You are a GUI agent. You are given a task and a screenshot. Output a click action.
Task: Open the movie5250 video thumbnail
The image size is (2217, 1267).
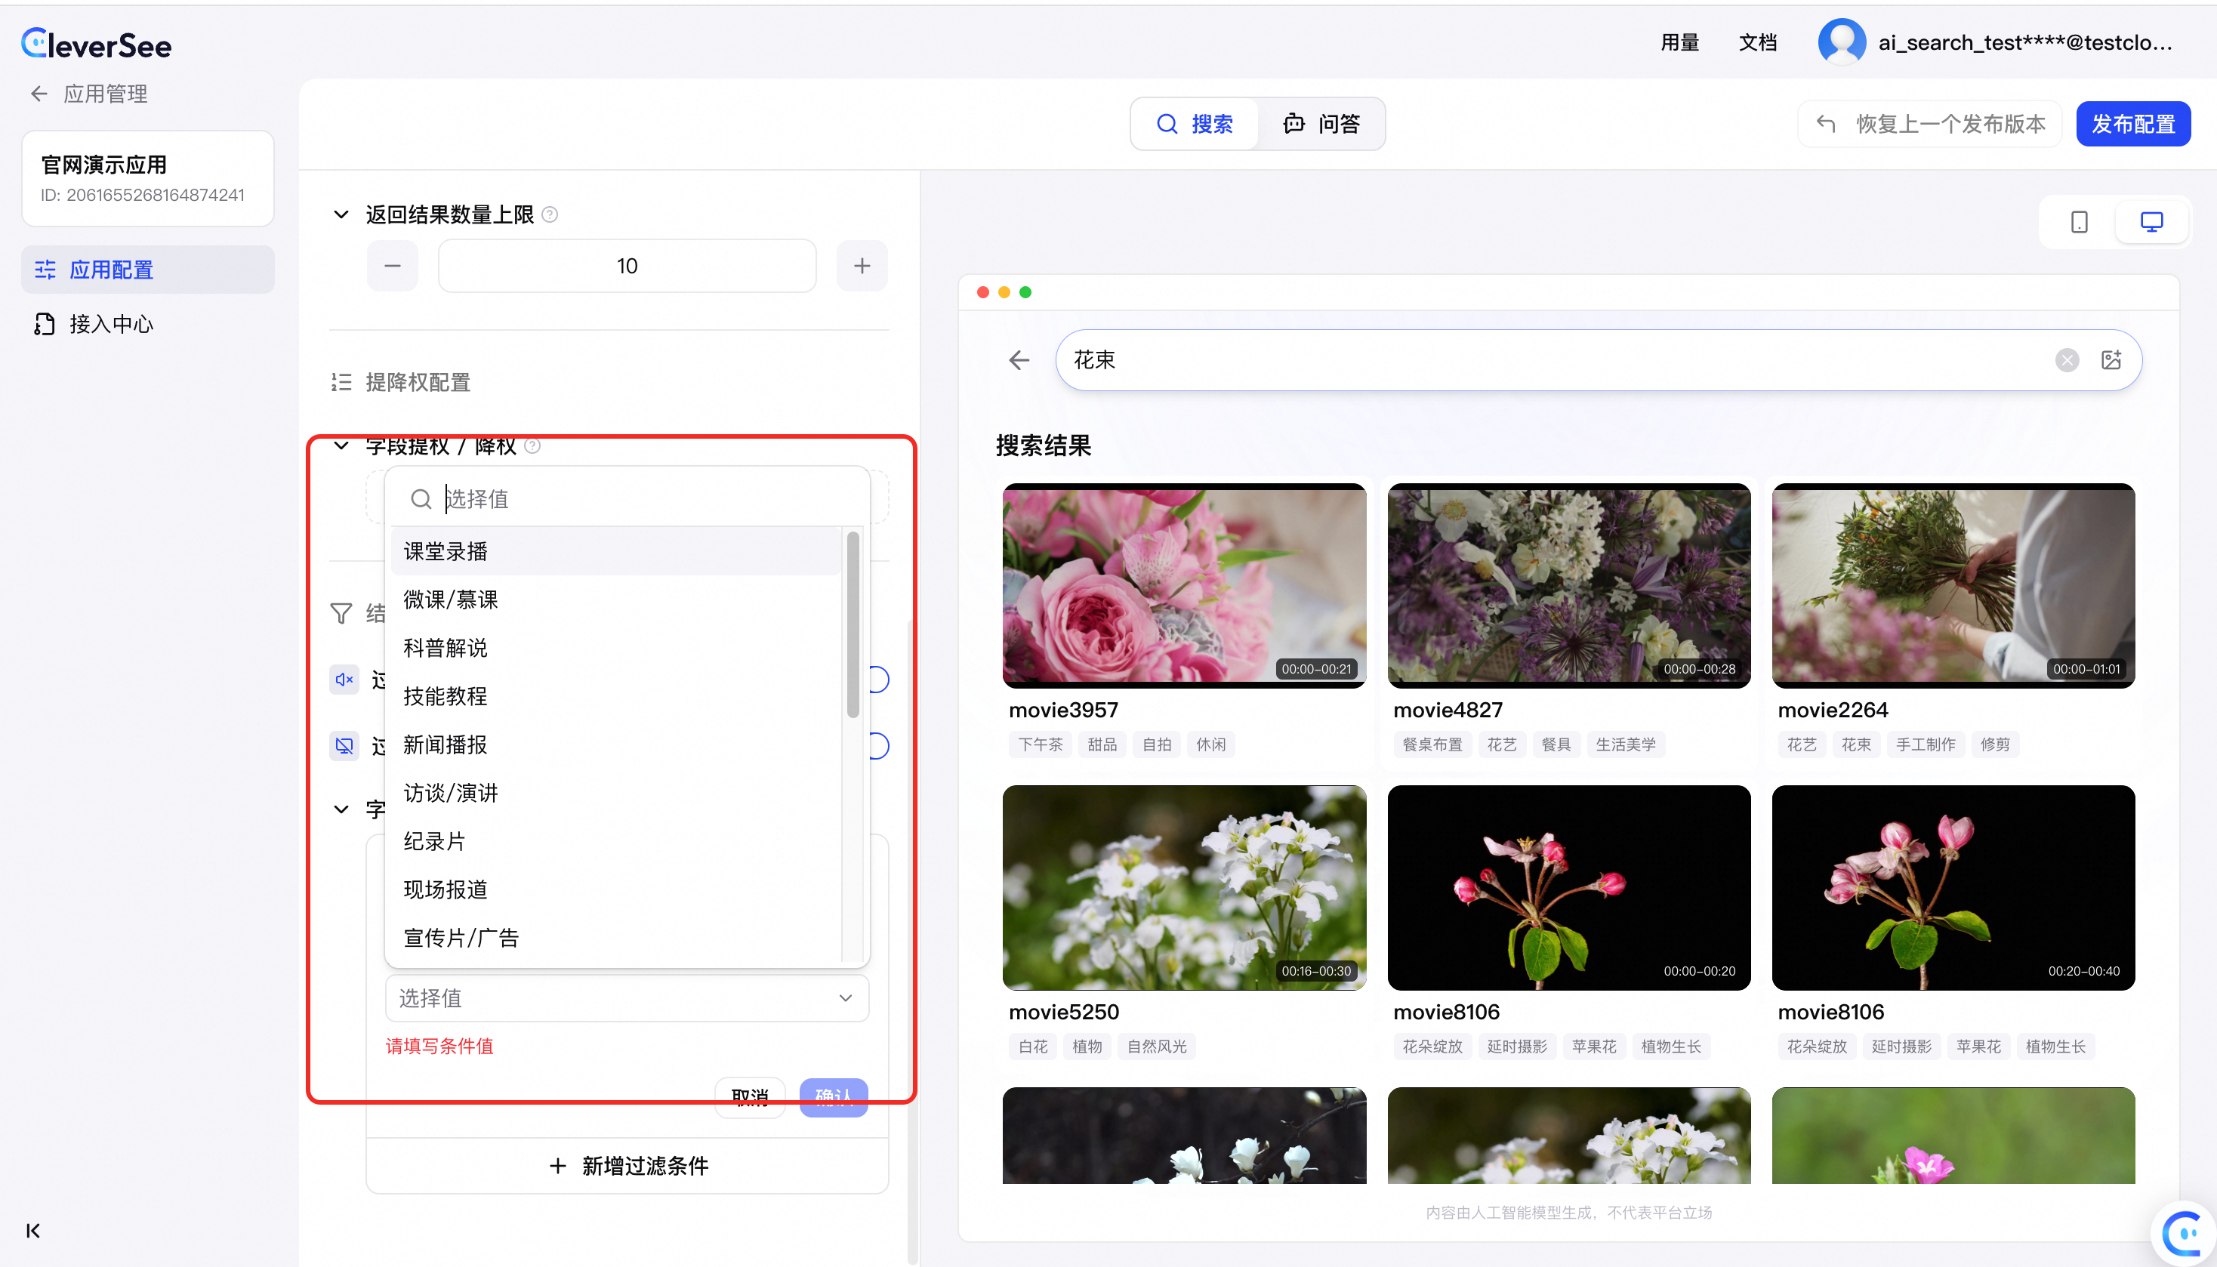pos(1183,886)
